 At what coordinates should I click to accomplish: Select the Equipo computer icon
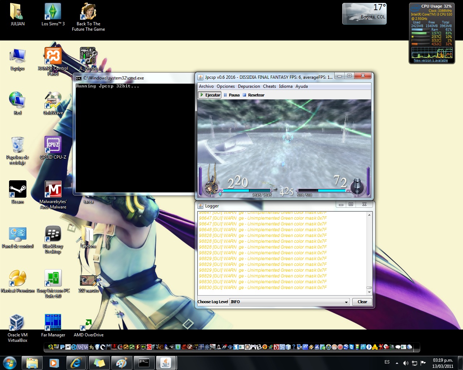(17, 59)
